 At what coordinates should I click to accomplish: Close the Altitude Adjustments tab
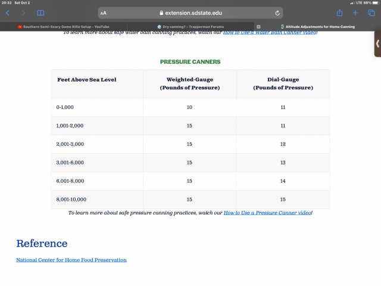258,26
